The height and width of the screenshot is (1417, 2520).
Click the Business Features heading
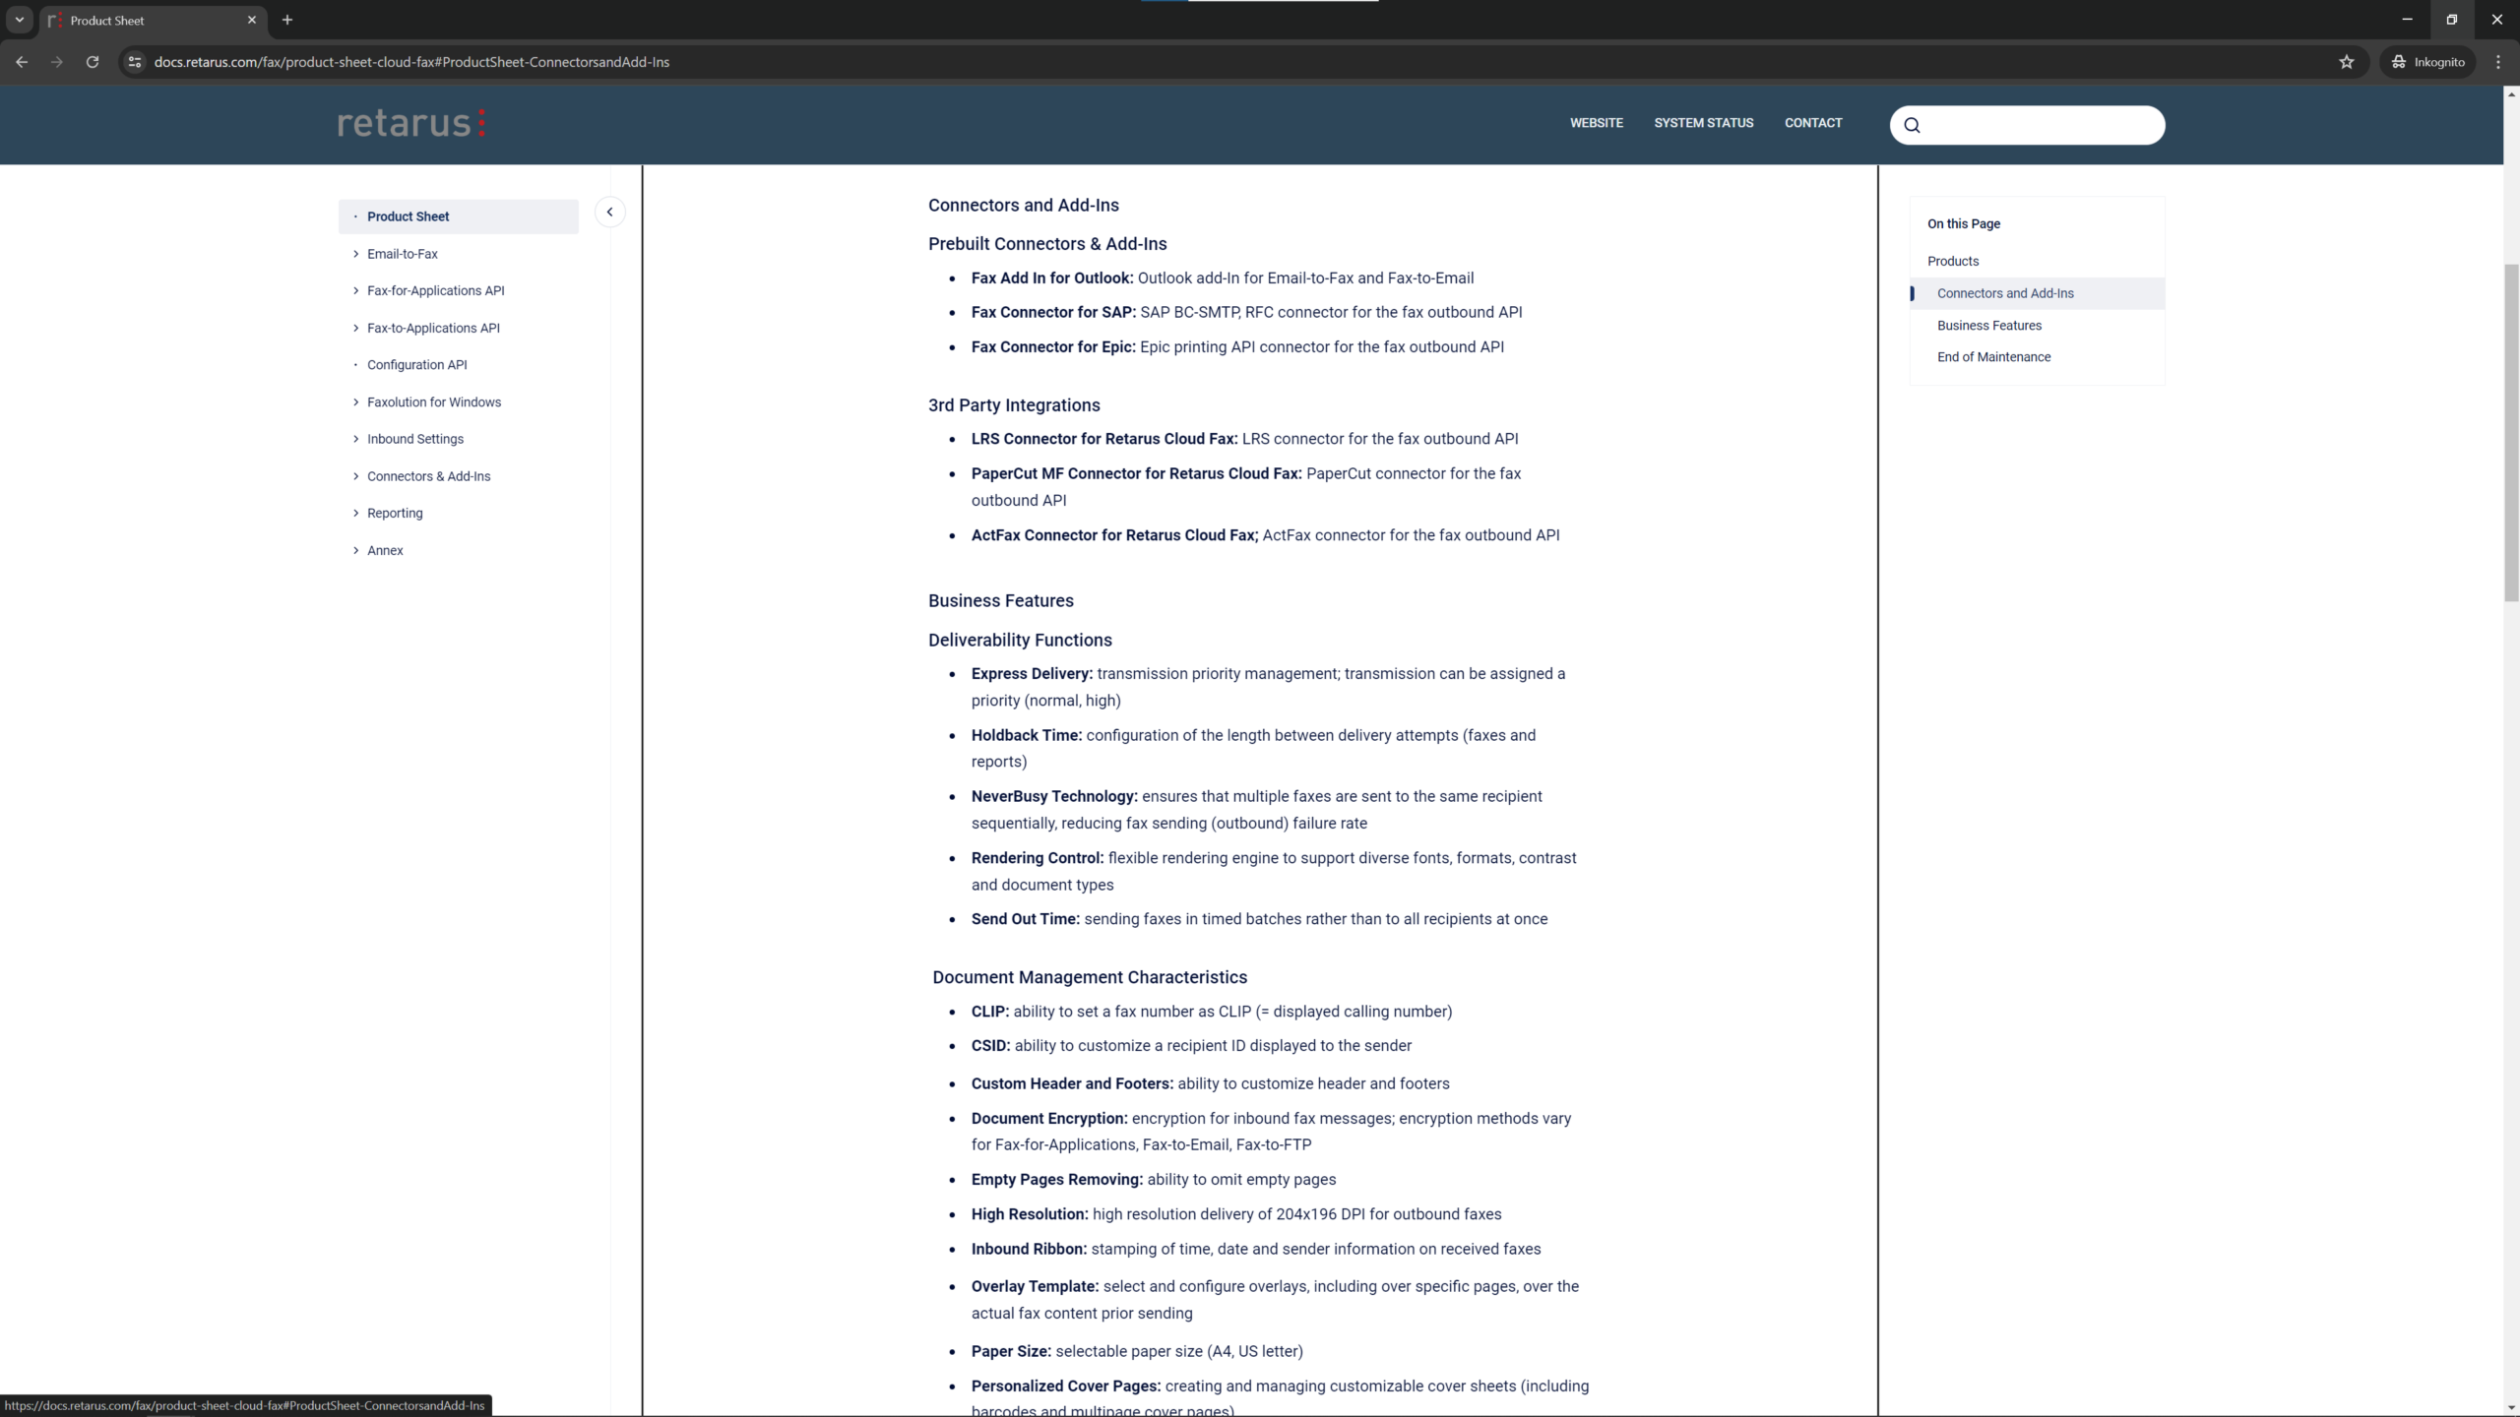click(1000, 600)
